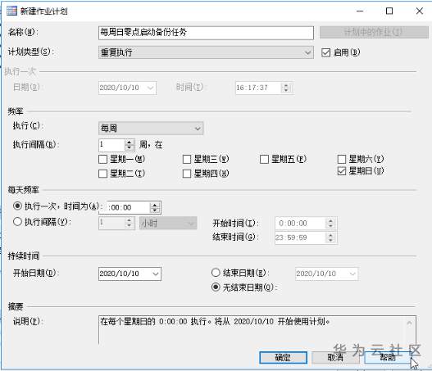Click the summary box scroll up arrow
The image size is (432, 371).
coord(410,323)
